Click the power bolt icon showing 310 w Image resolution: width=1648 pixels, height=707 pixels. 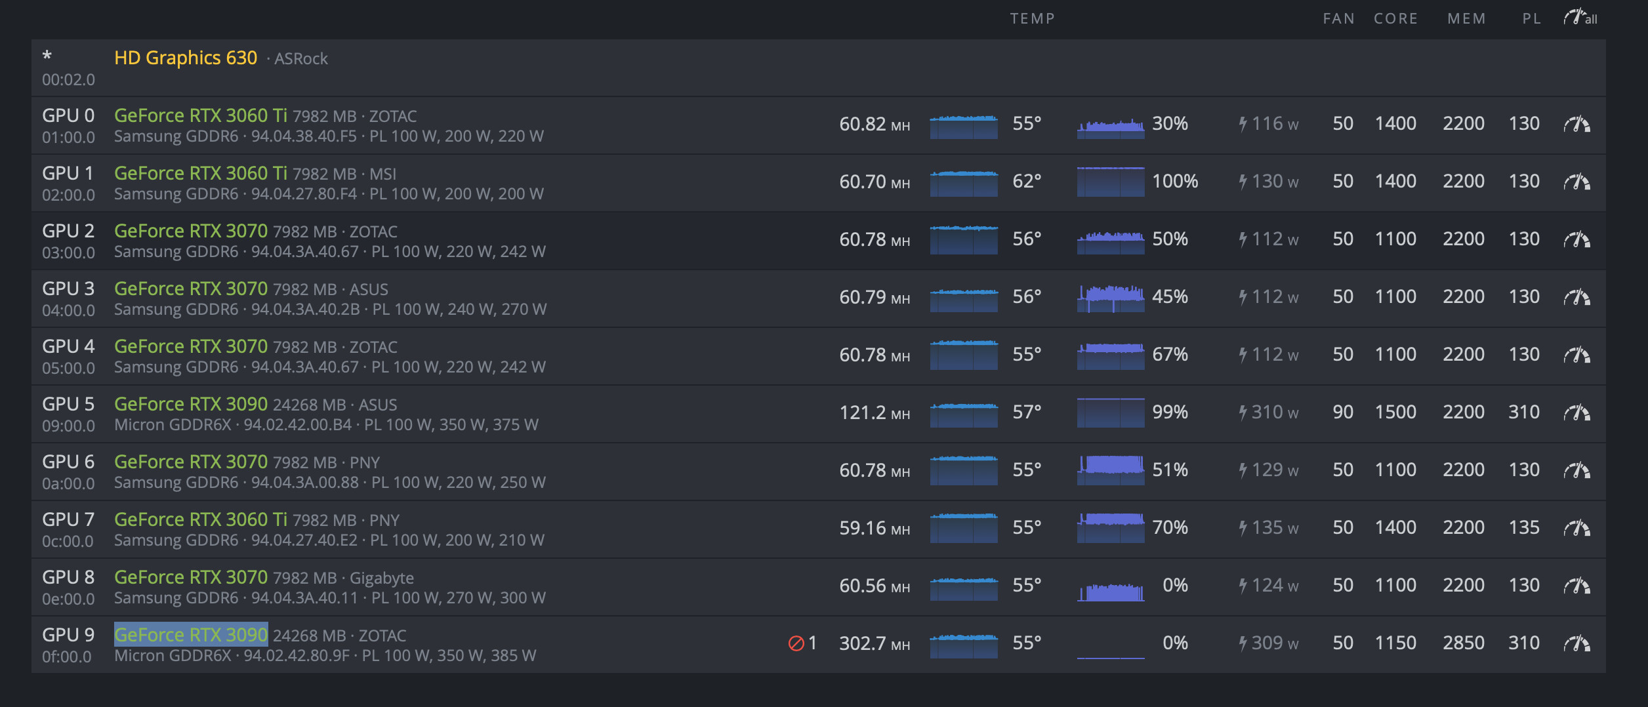(1243, 413)
